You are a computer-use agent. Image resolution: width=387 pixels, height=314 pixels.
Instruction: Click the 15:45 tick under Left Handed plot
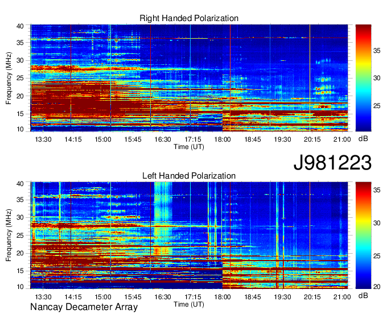coord(133,297)
